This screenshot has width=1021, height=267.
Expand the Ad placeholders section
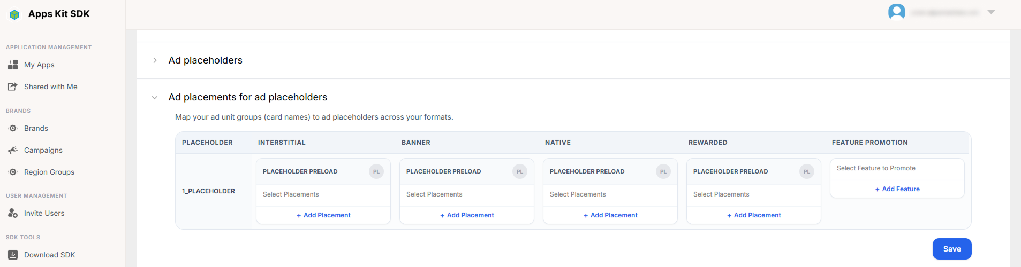pyautogui.click(x=155, y=60)
